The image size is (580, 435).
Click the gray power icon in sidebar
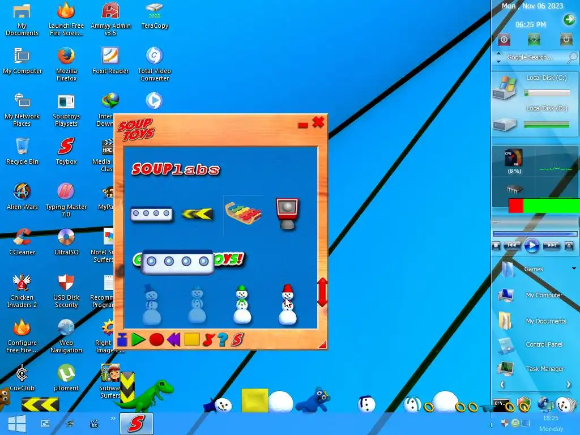tap(566, 40)
